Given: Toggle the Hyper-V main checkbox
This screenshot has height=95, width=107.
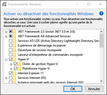Looking at the screenshot, I should point(11,59).
